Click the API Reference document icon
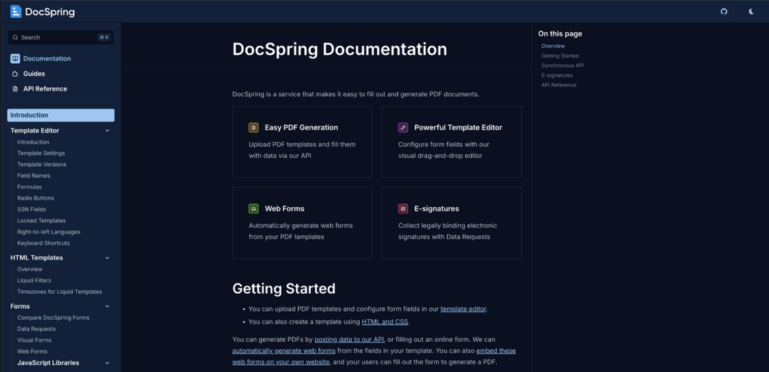The height and width of the screenshot is (372, 769). tap(15, 89)
